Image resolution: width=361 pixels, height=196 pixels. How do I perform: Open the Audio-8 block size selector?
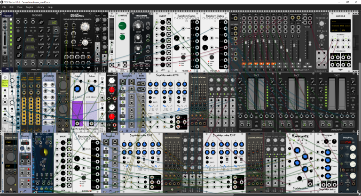pyautogui.click(x=345, y=30)
